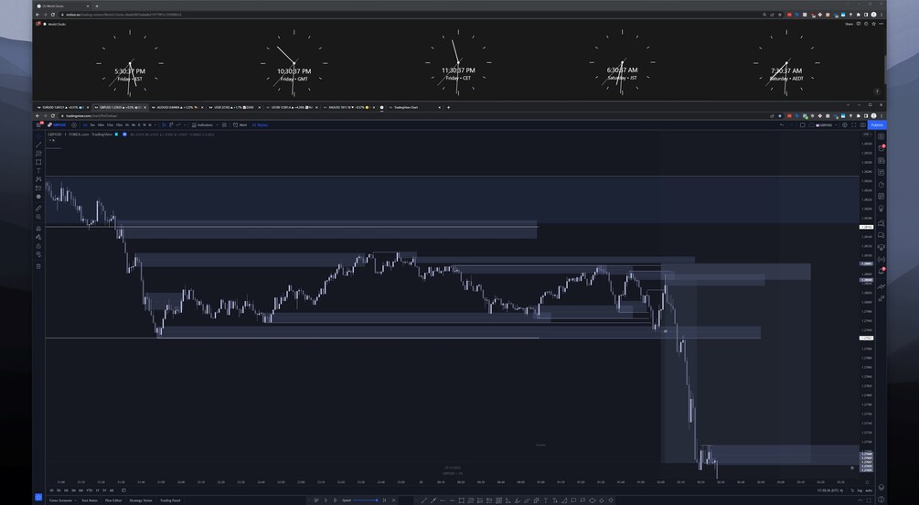The width and height of the screenshot is (919, 505).
Task: Open the go-to-date calendar icon
Action: (x=123, y=490)
